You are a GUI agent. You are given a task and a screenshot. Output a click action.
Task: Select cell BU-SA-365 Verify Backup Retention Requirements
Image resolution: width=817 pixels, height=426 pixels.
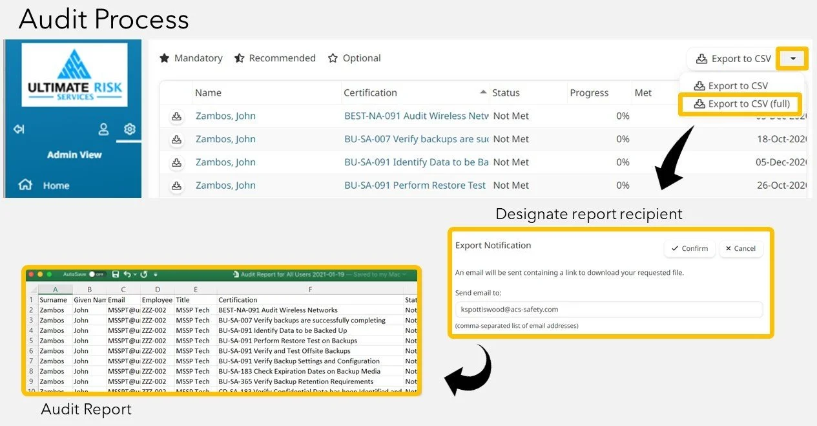pos(310,381)
